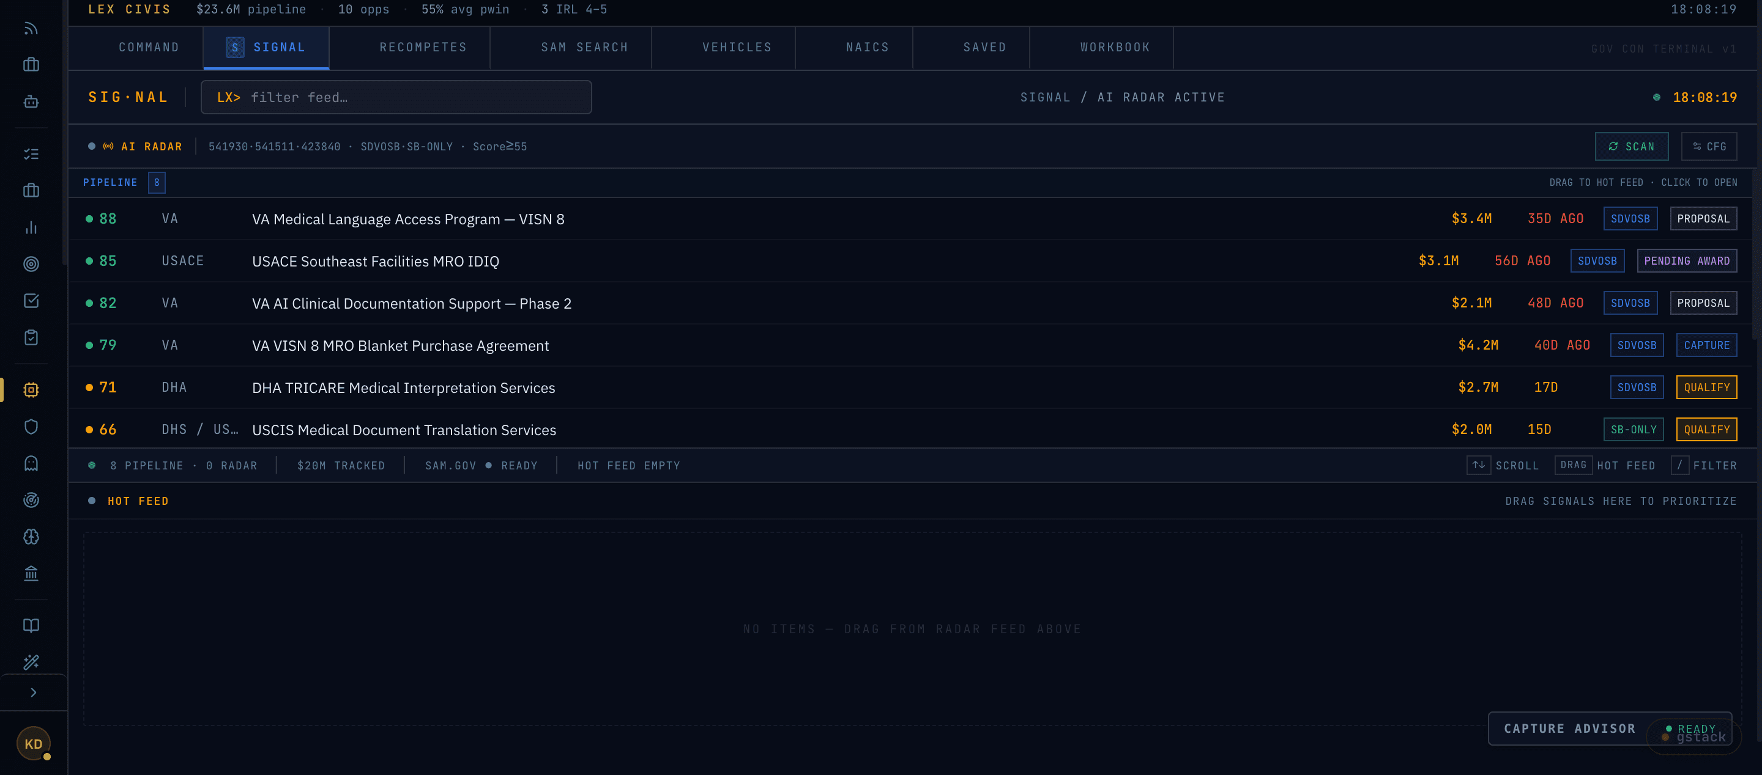
Task: Open the robot agent sidebar icon
Action: (x=31, y=101)
